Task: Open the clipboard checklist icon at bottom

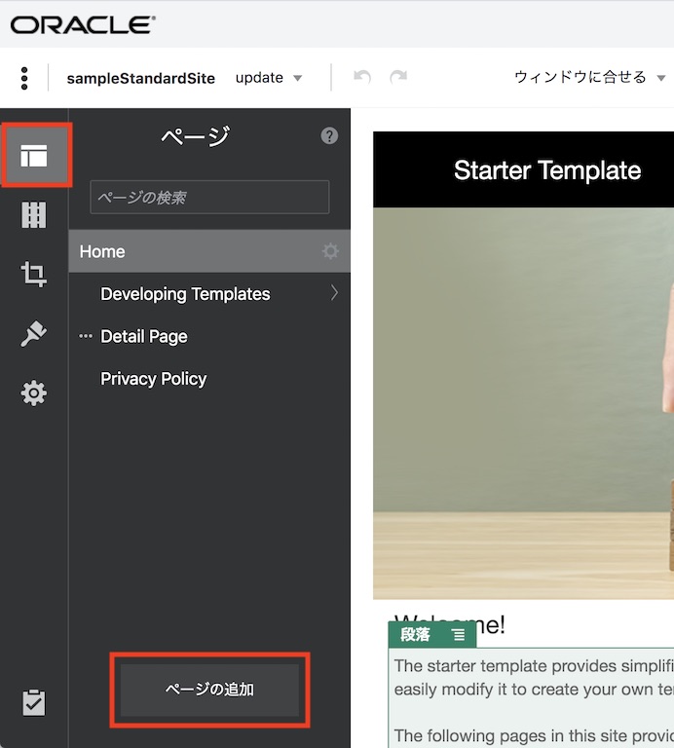Action: click(34, 702)
